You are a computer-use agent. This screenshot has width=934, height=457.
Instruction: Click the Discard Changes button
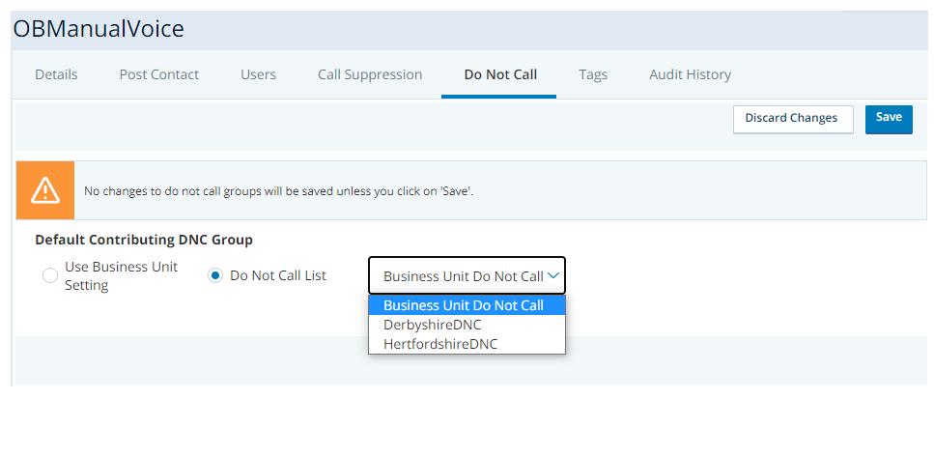(793, 119)
